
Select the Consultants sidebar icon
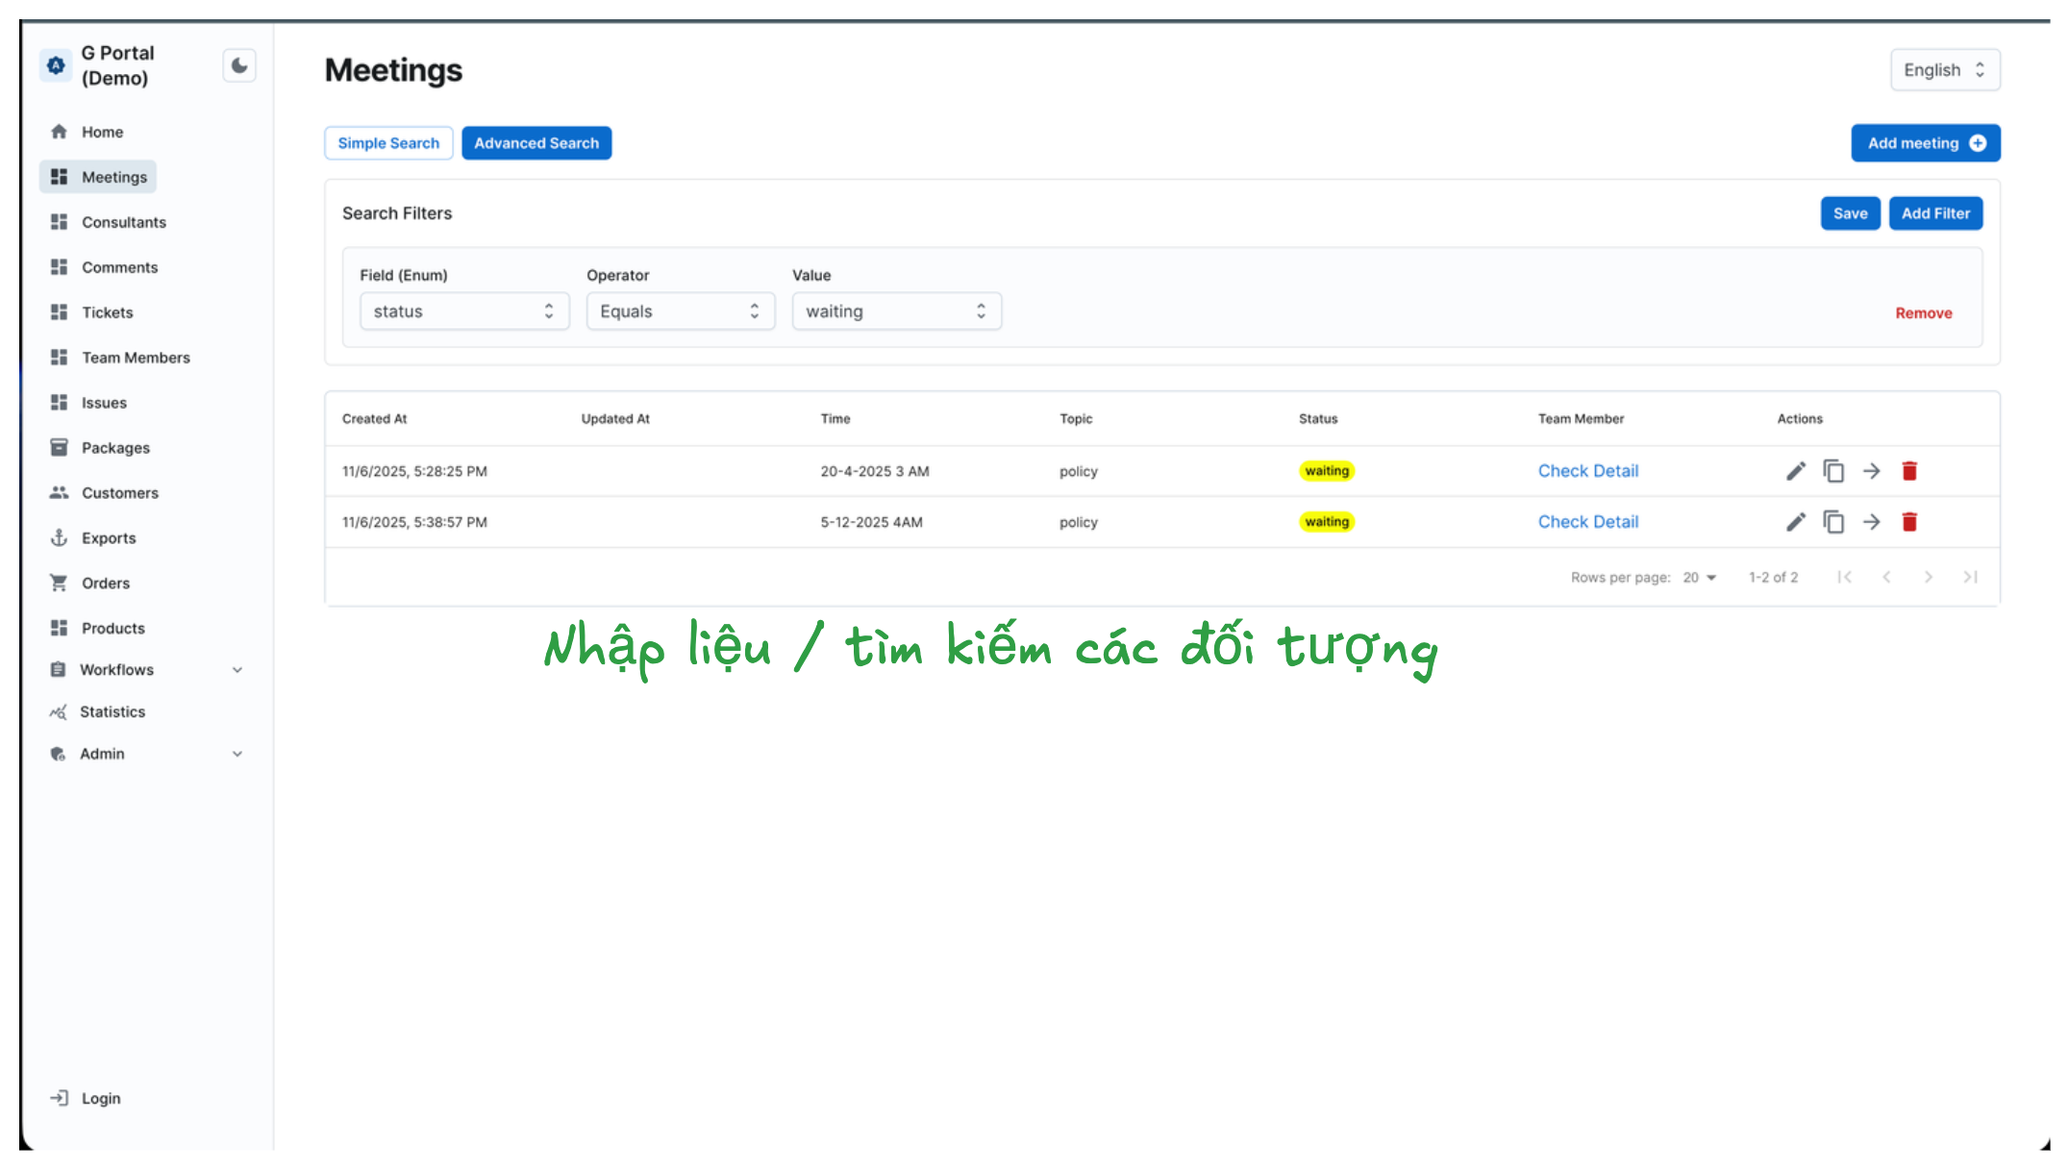(58, 221)
